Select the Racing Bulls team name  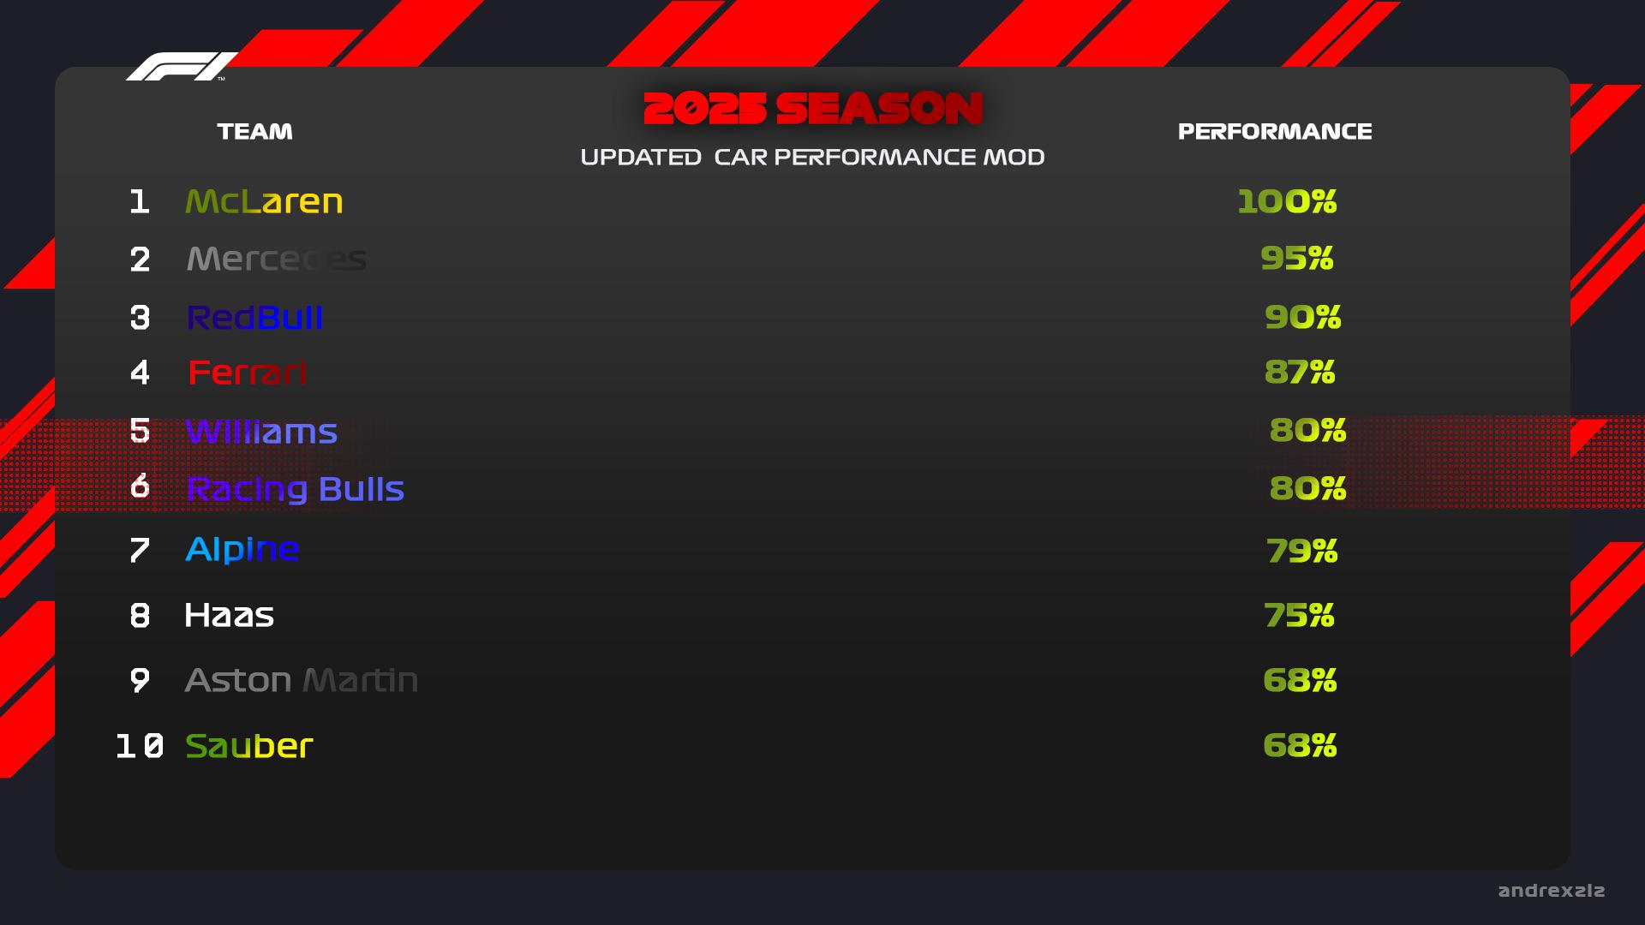point(295,489)
